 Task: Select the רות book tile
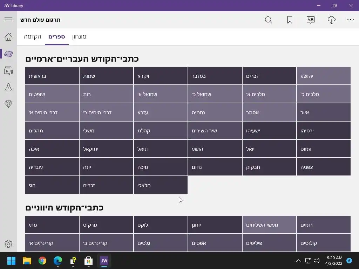106,94
